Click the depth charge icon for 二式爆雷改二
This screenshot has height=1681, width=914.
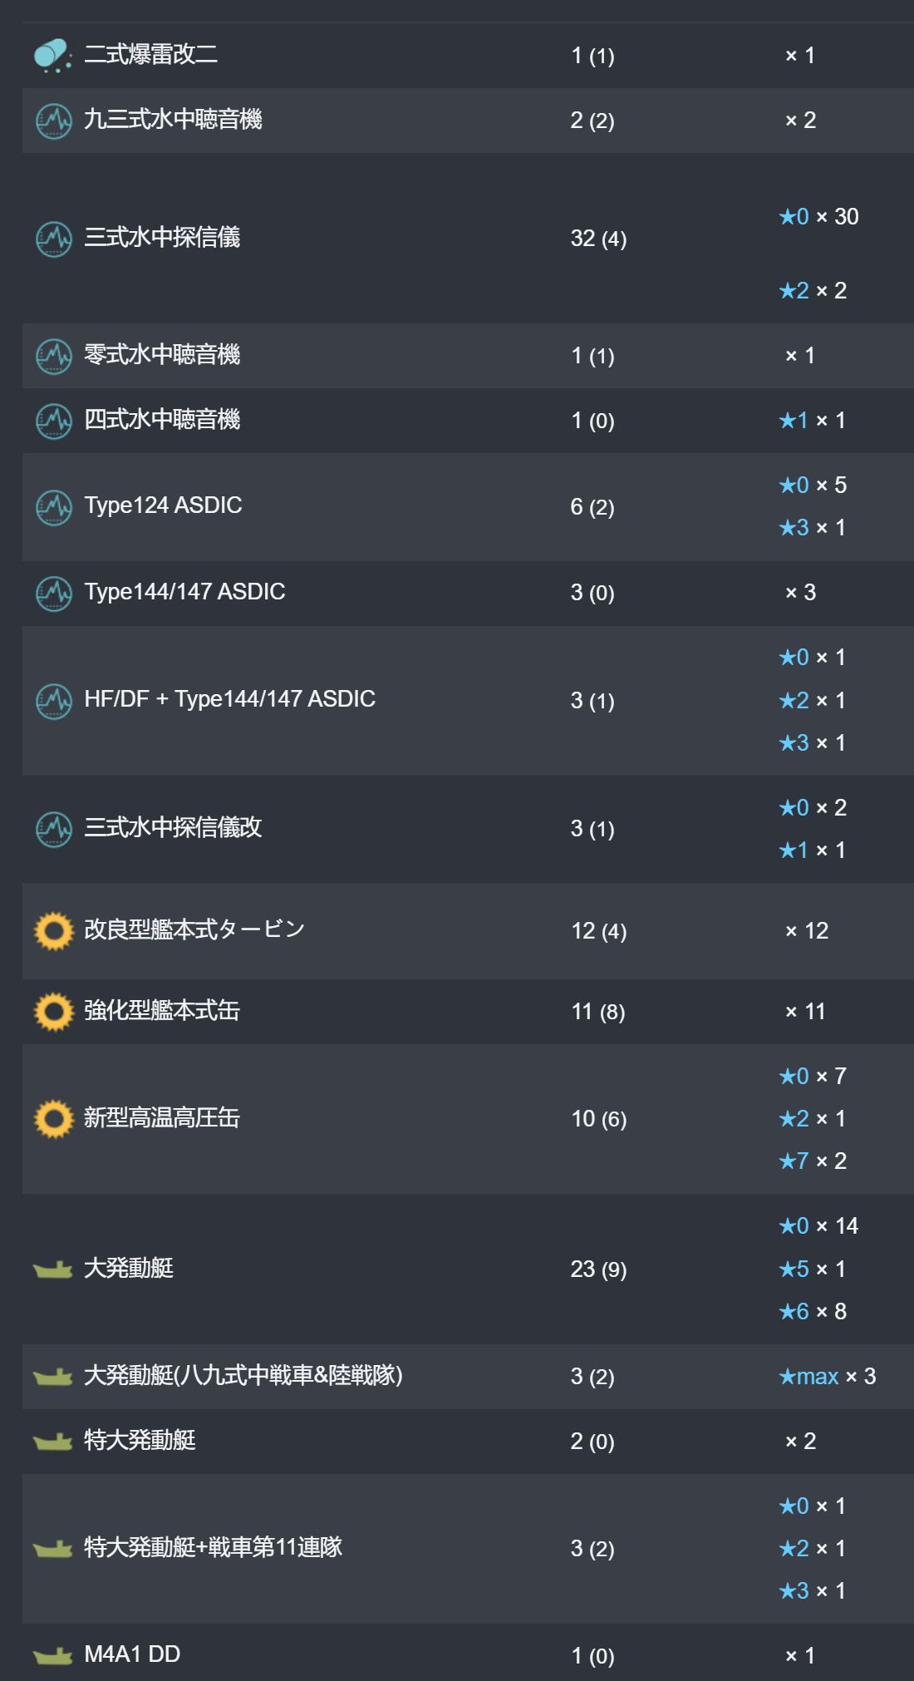point(53,56)
